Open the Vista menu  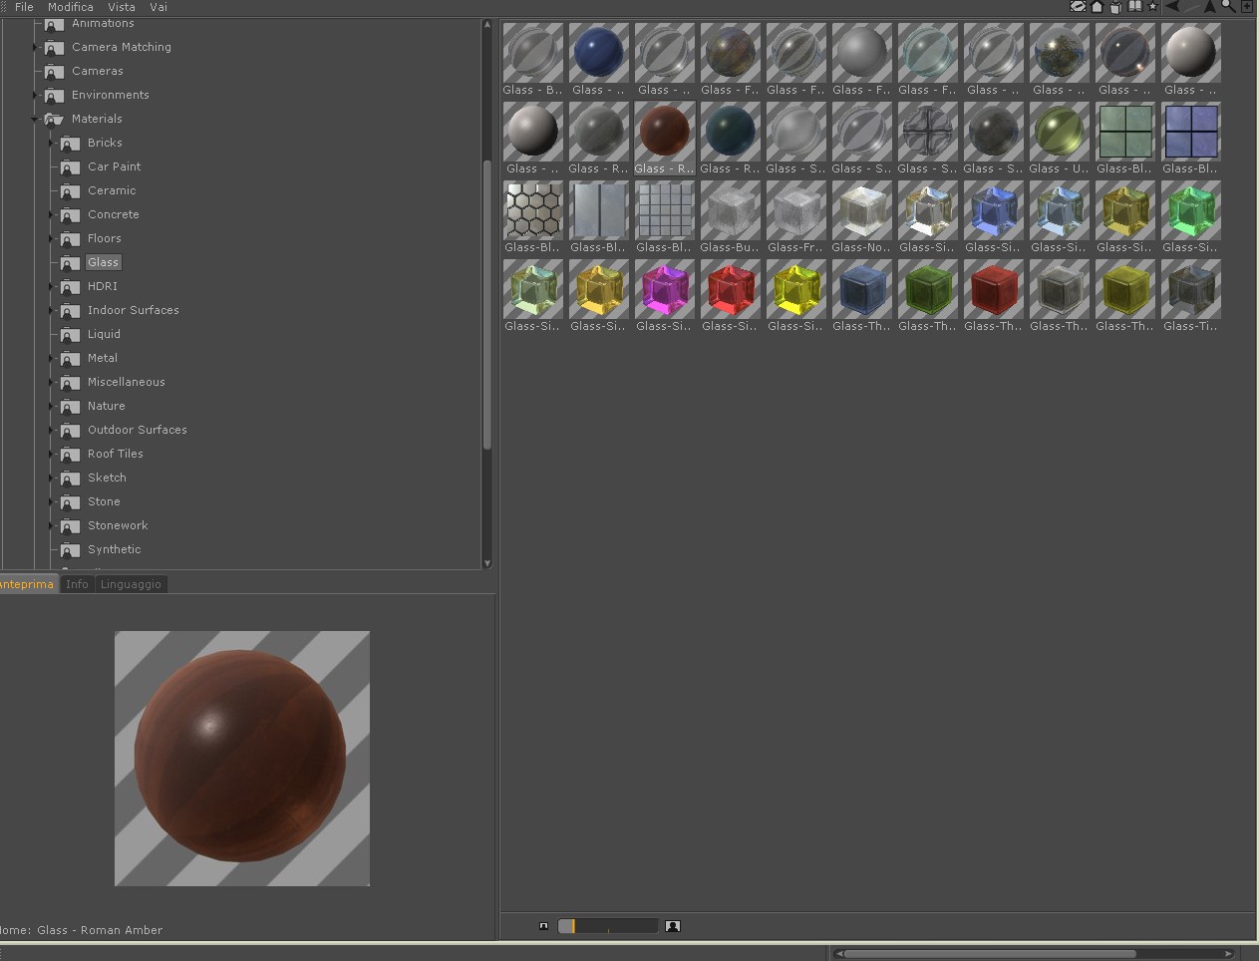click(x=122, y=7)
